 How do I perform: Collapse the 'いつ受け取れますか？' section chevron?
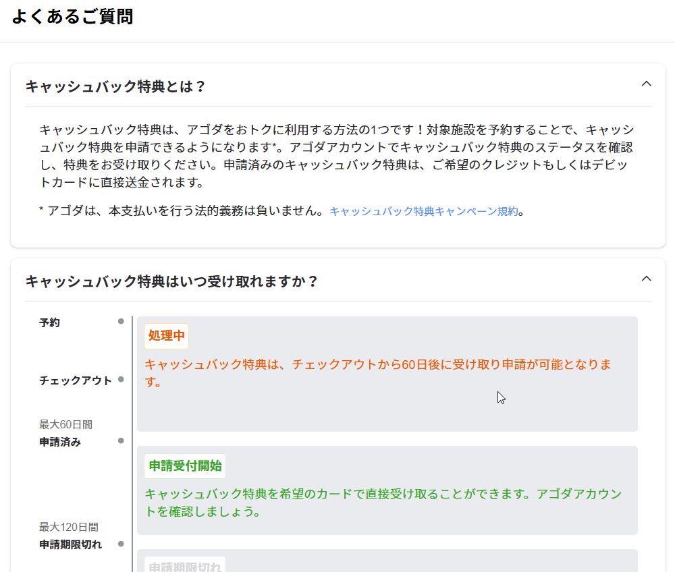pos(646,279)
